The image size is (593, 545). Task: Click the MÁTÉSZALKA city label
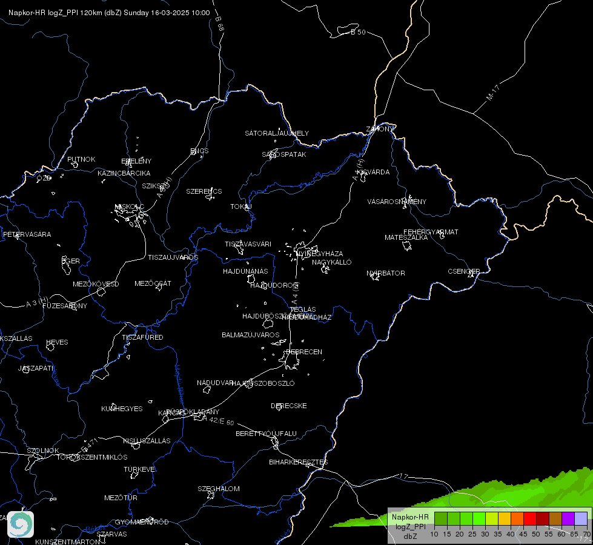click(x=406, y=237)
